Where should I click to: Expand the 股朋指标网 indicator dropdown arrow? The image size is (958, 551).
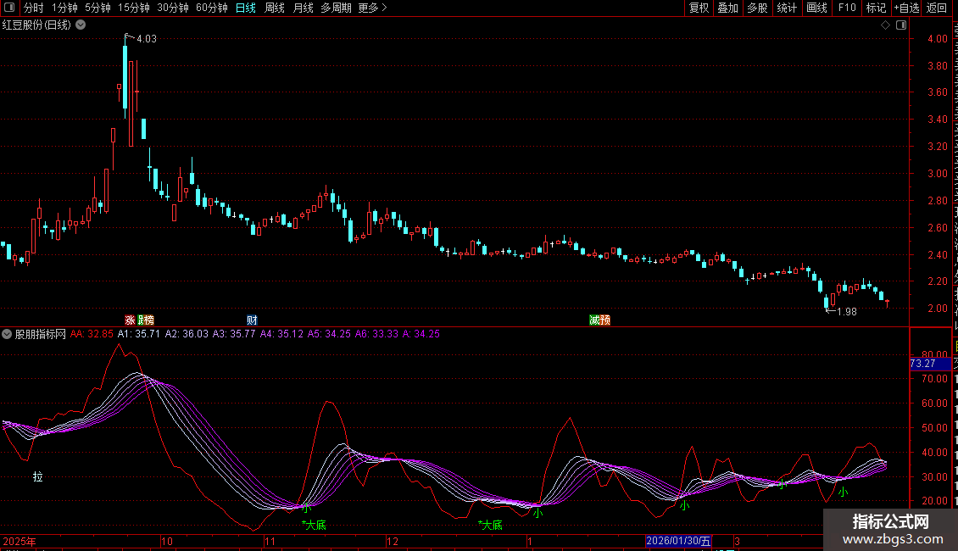(7, 334)
